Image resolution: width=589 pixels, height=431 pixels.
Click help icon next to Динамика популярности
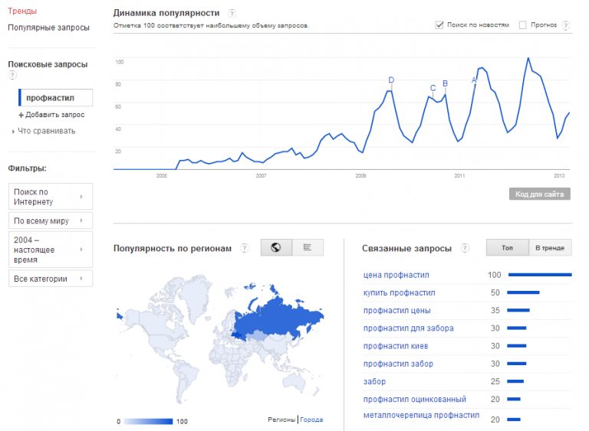coord(232,13)
